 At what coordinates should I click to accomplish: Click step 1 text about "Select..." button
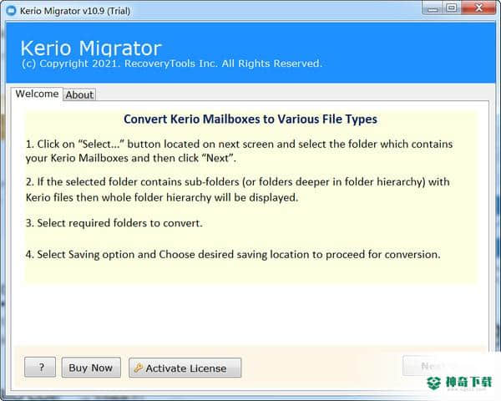click(x=239, y=151)
